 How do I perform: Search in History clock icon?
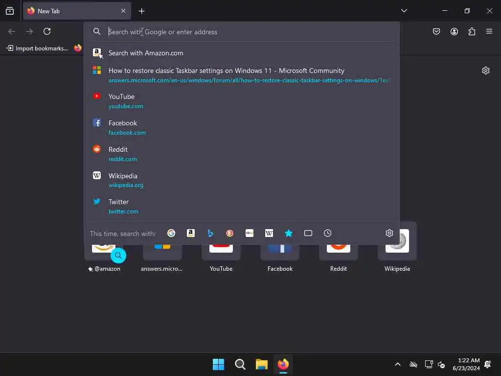coord(327,233)
